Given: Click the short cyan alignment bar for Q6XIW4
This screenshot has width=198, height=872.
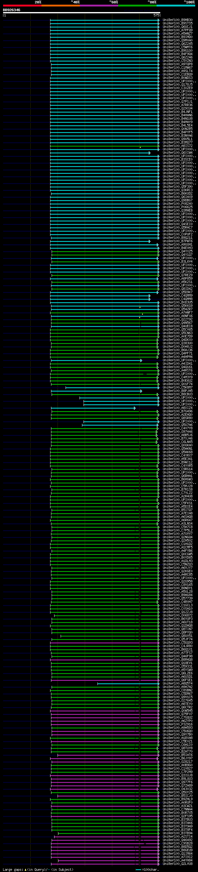Looking at the screenshot, I should click(x=100, y=153).
